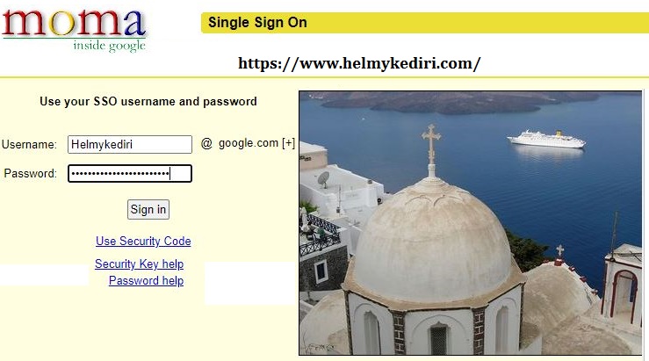
Task: Click the Password label
Action: (x=30, y=173)
